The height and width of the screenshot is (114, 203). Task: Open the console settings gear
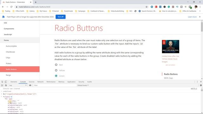[x=201, y=85]
